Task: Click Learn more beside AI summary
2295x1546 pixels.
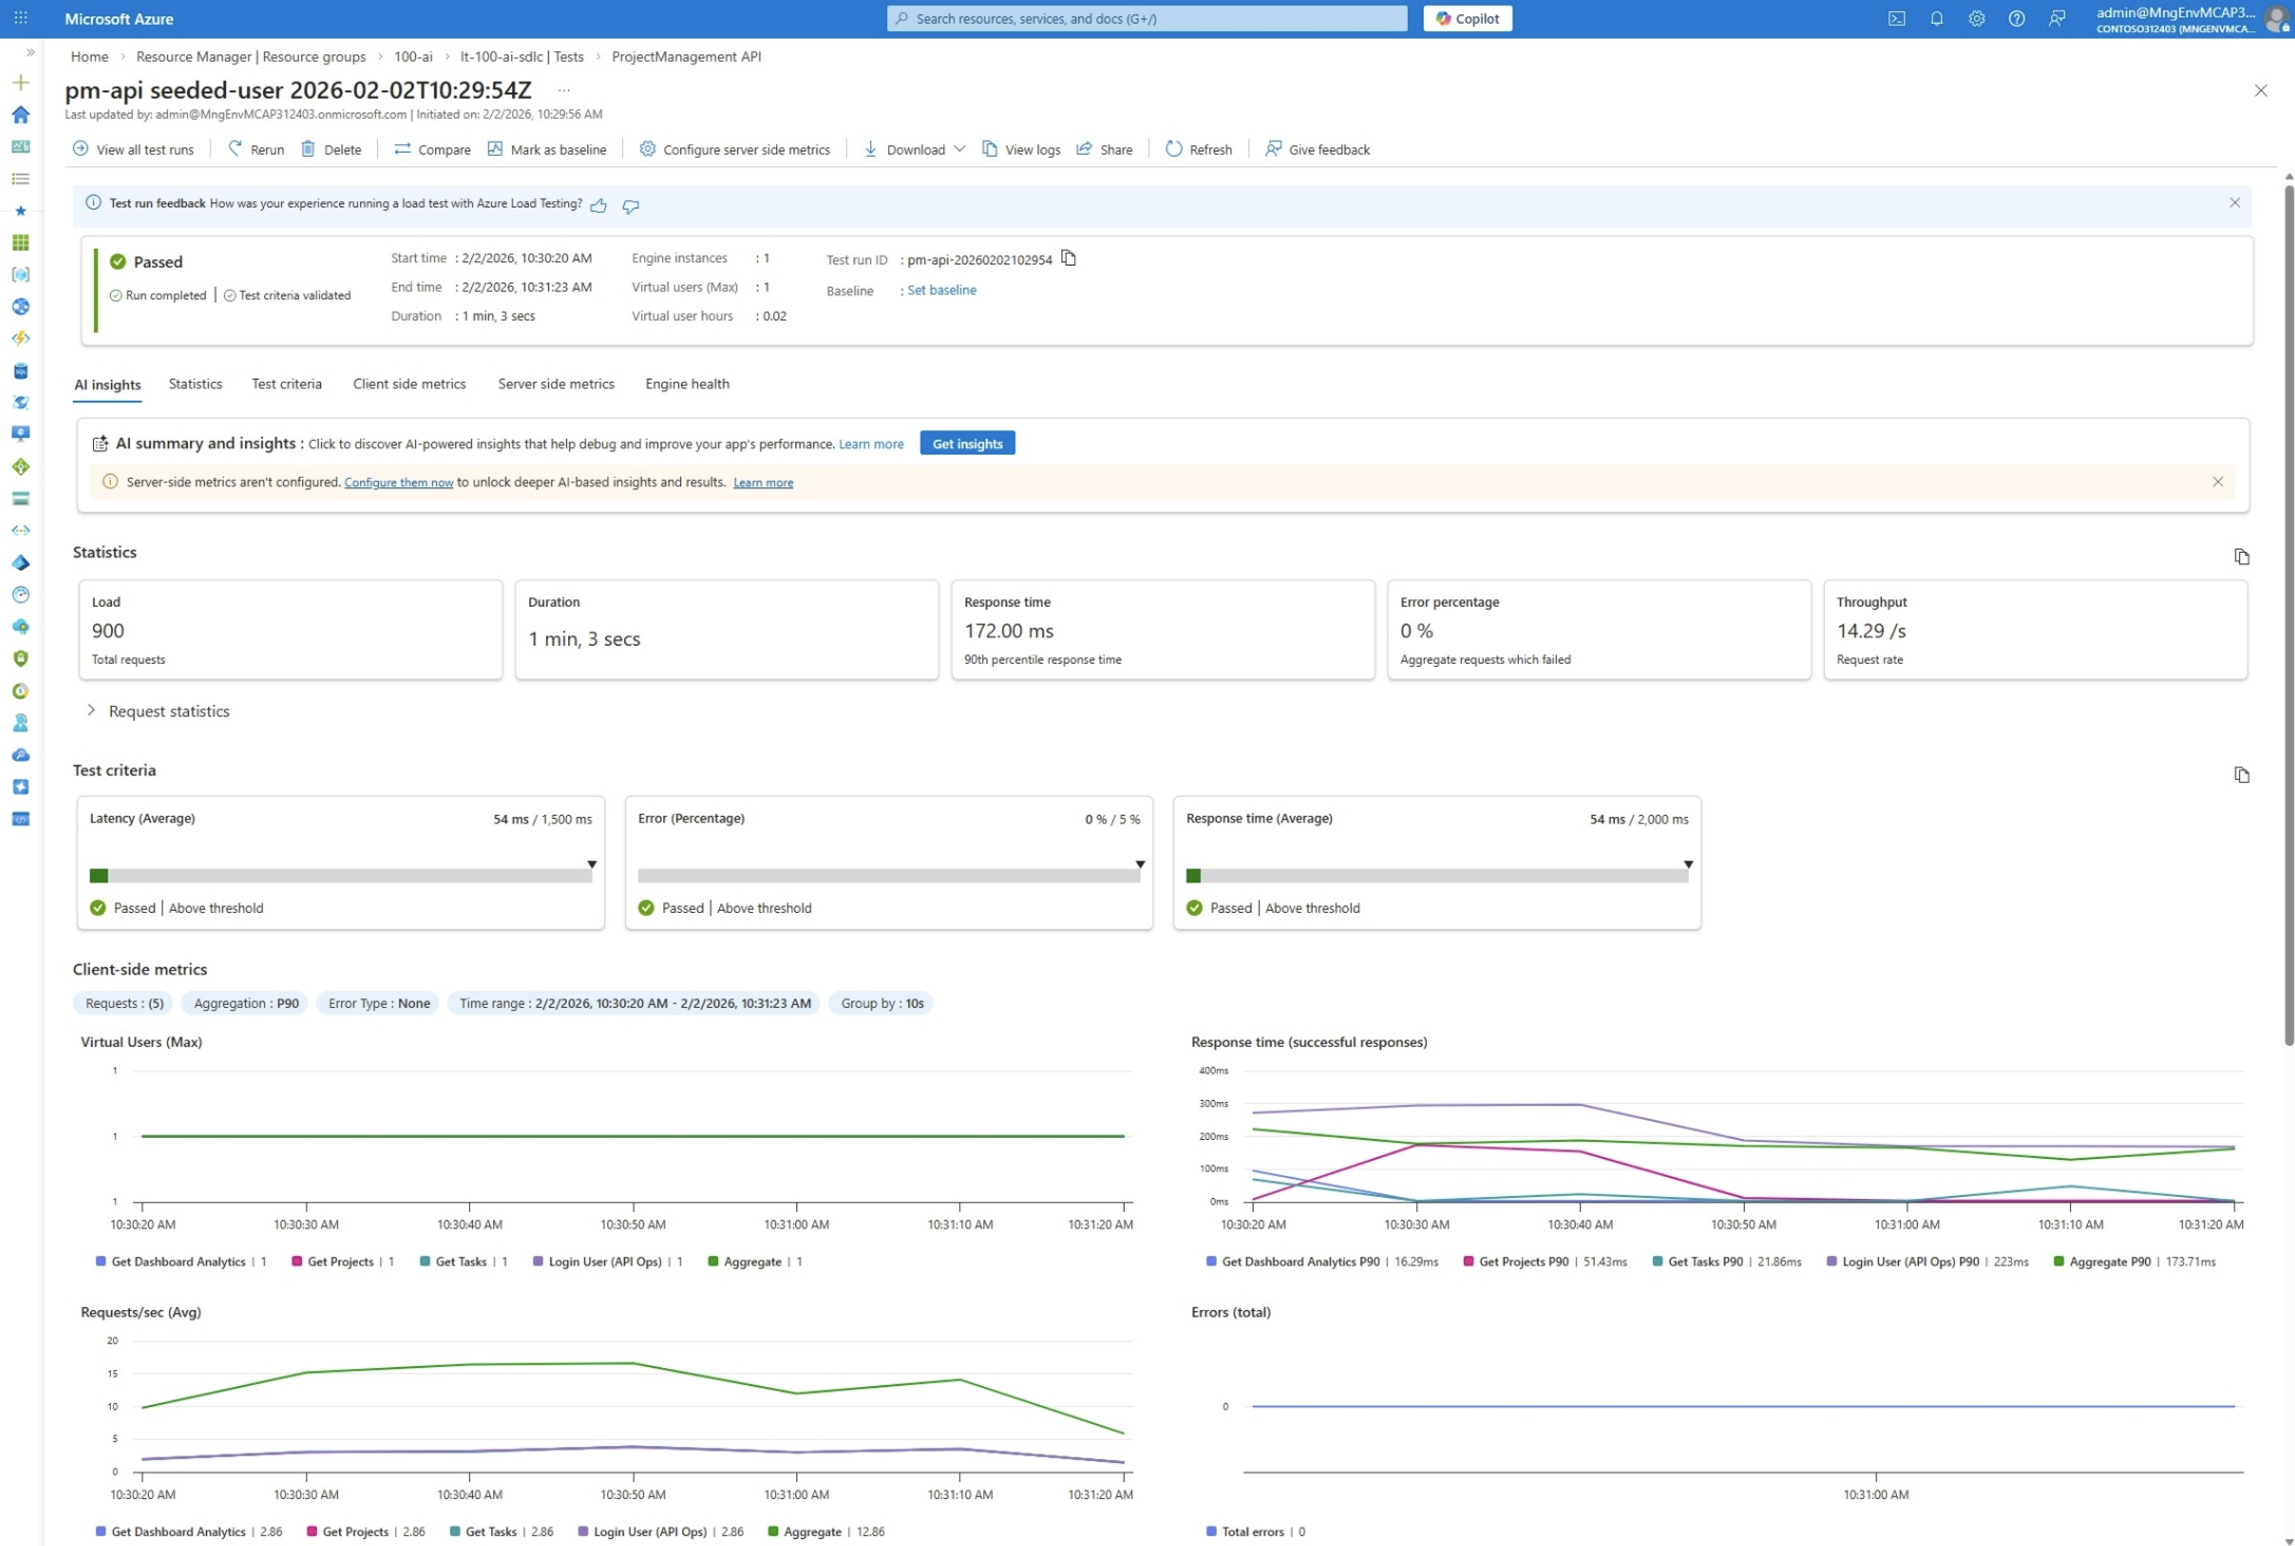Action: coord(870,444)
